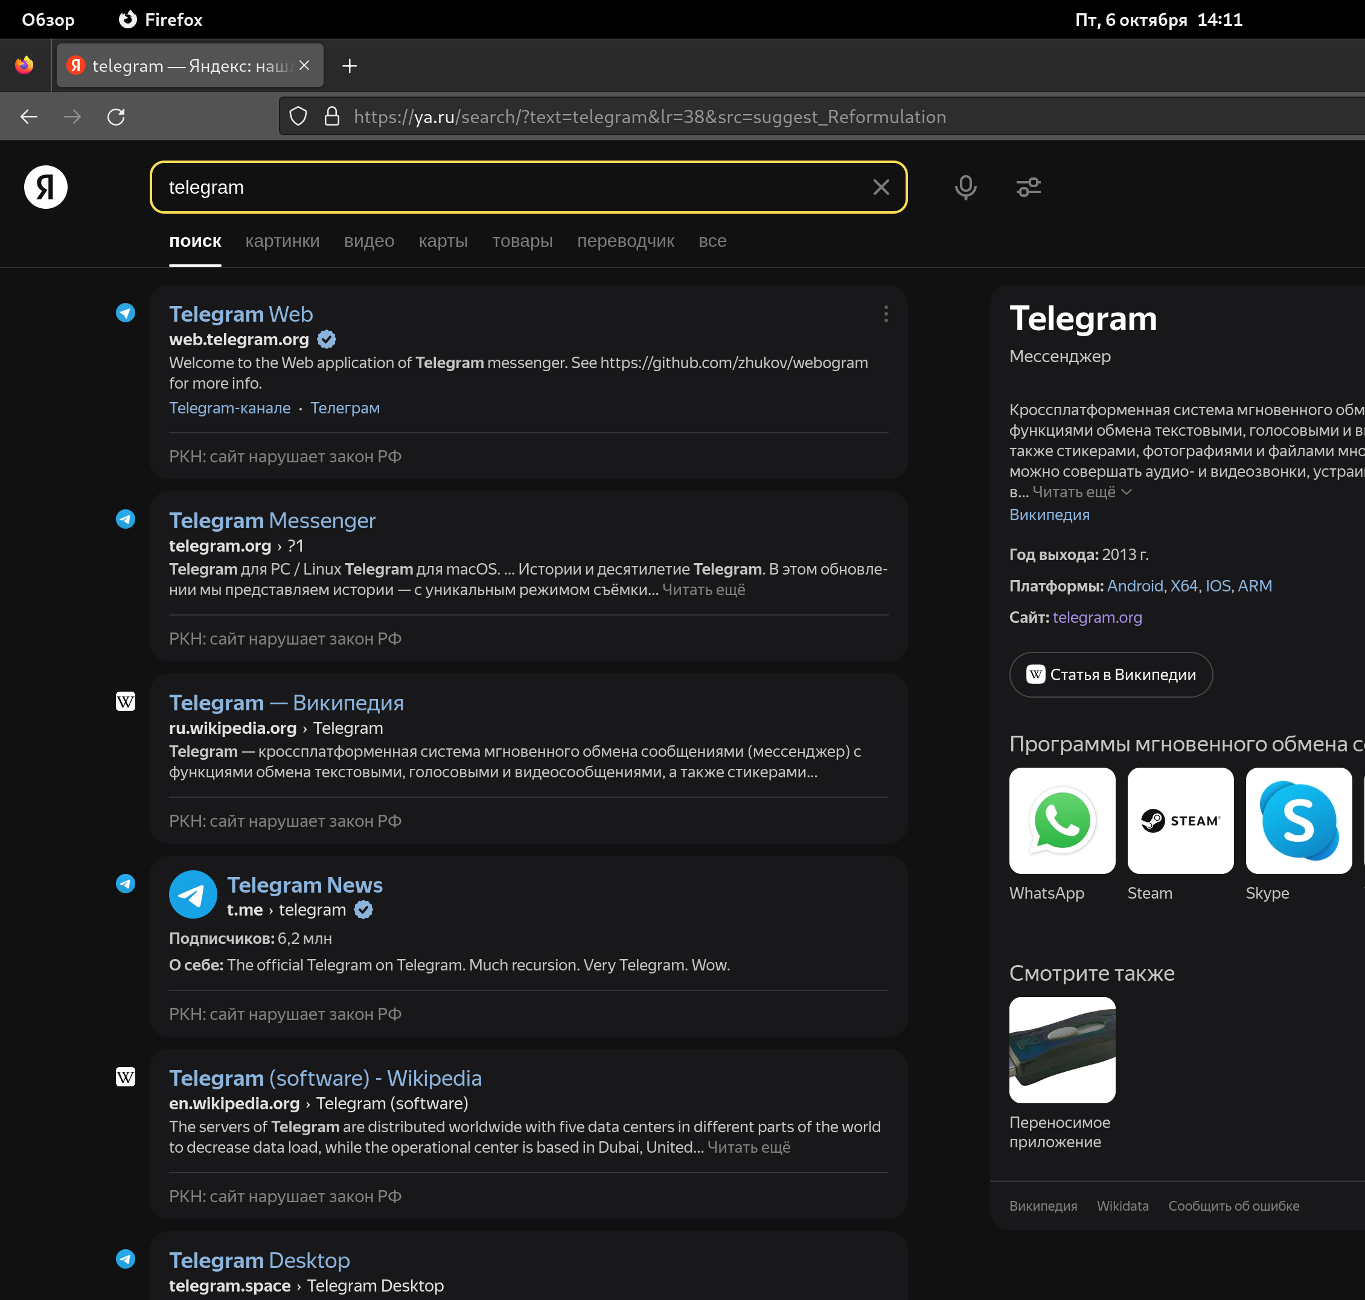Switch to the поиск tab
The width and height of the screenshot is (1365, 1300).
[x=195, y=241]
